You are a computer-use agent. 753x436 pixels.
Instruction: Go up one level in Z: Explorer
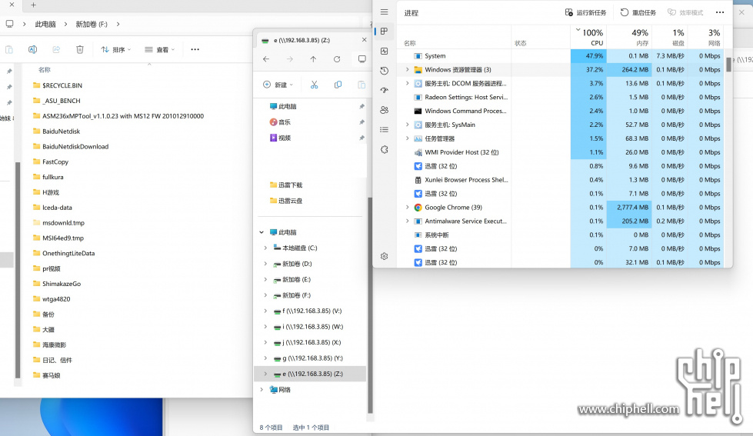[313, 59]
